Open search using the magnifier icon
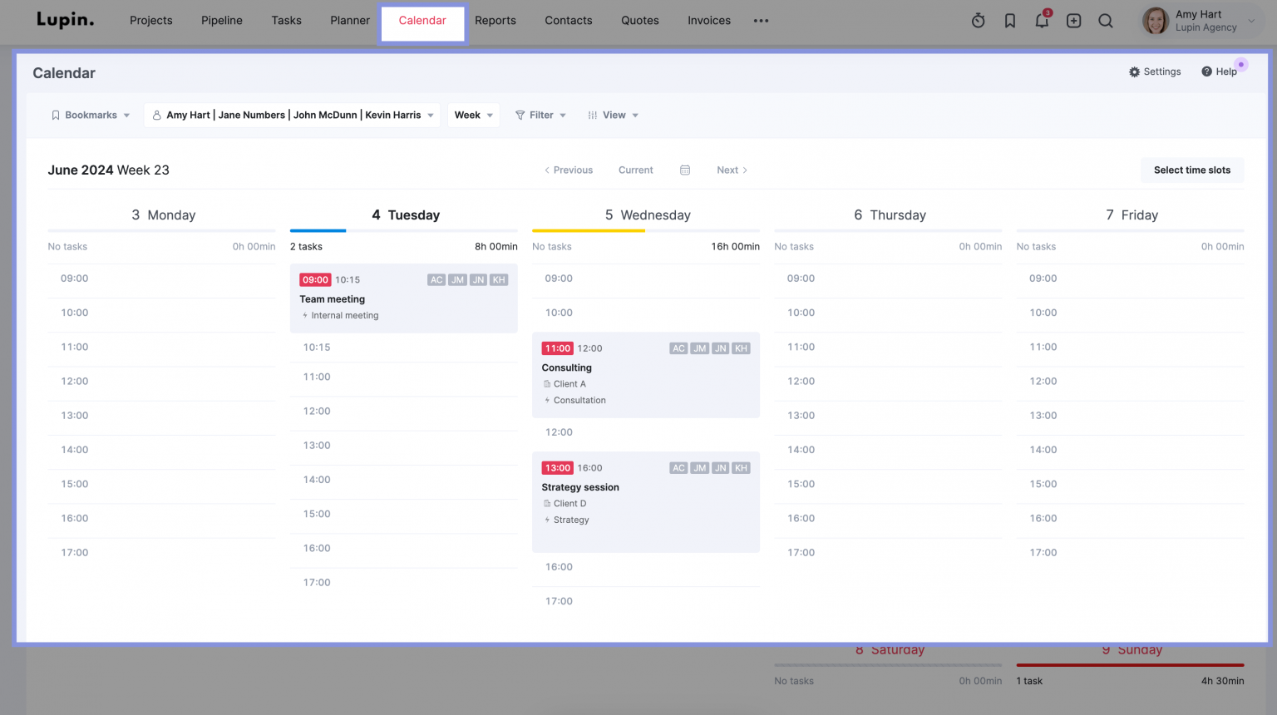The height and width of the screenshot is (715, 1277). [1106, 20]
